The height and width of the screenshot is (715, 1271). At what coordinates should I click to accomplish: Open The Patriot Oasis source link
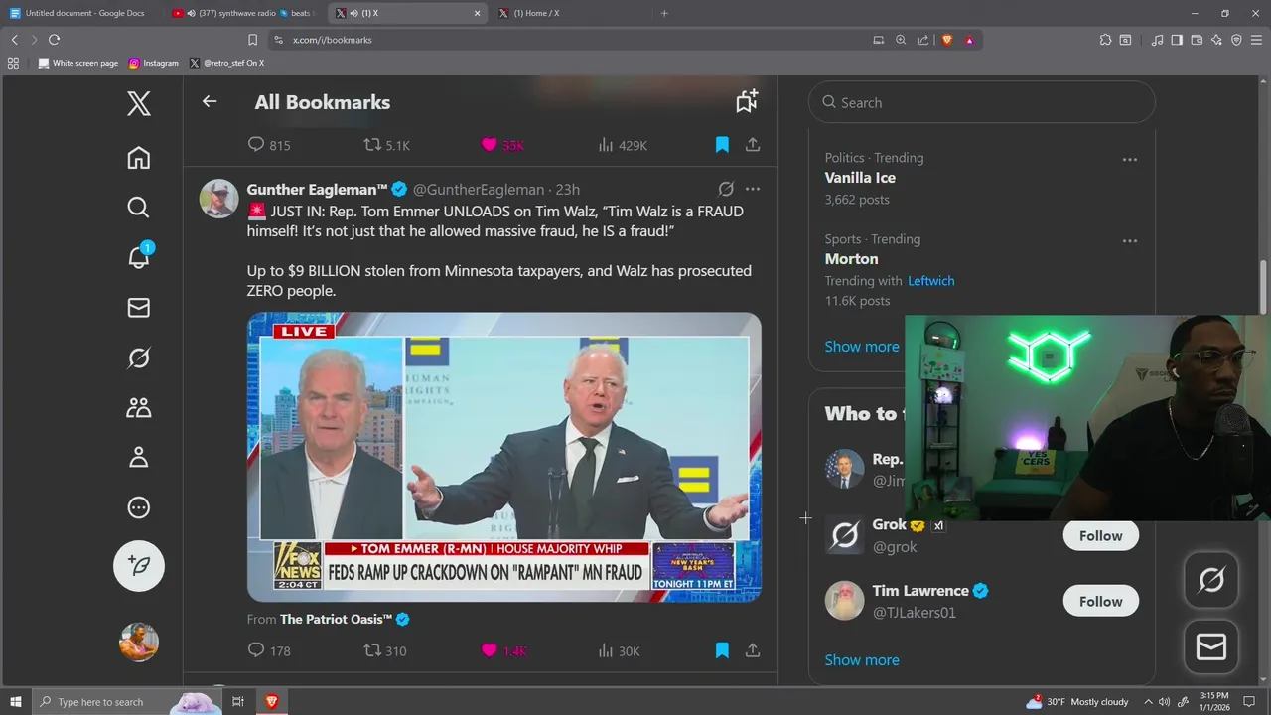(337, 619)
